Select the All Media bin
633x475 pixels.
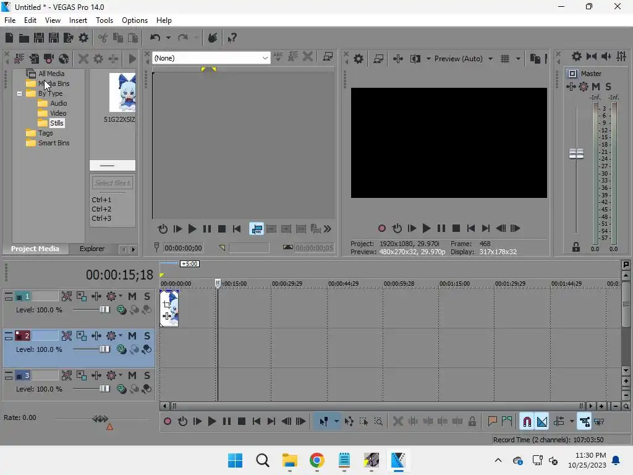click(51, 74)
